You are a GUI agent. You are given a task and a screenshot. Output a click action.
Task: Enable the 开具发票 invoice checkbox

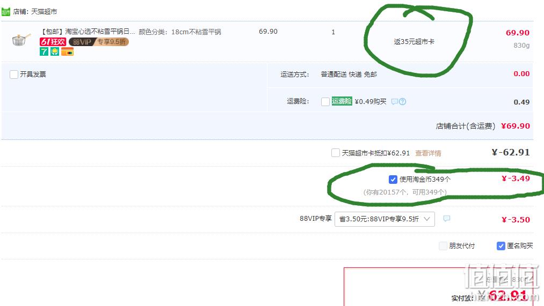14,74
